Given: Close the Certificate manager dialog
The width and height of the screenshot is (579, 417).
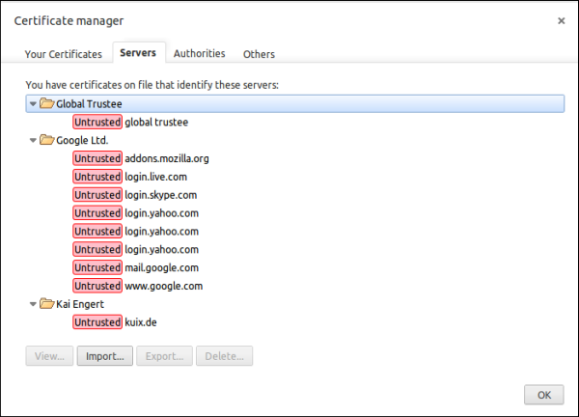Looking at the screenshot, I should [562, 21].
